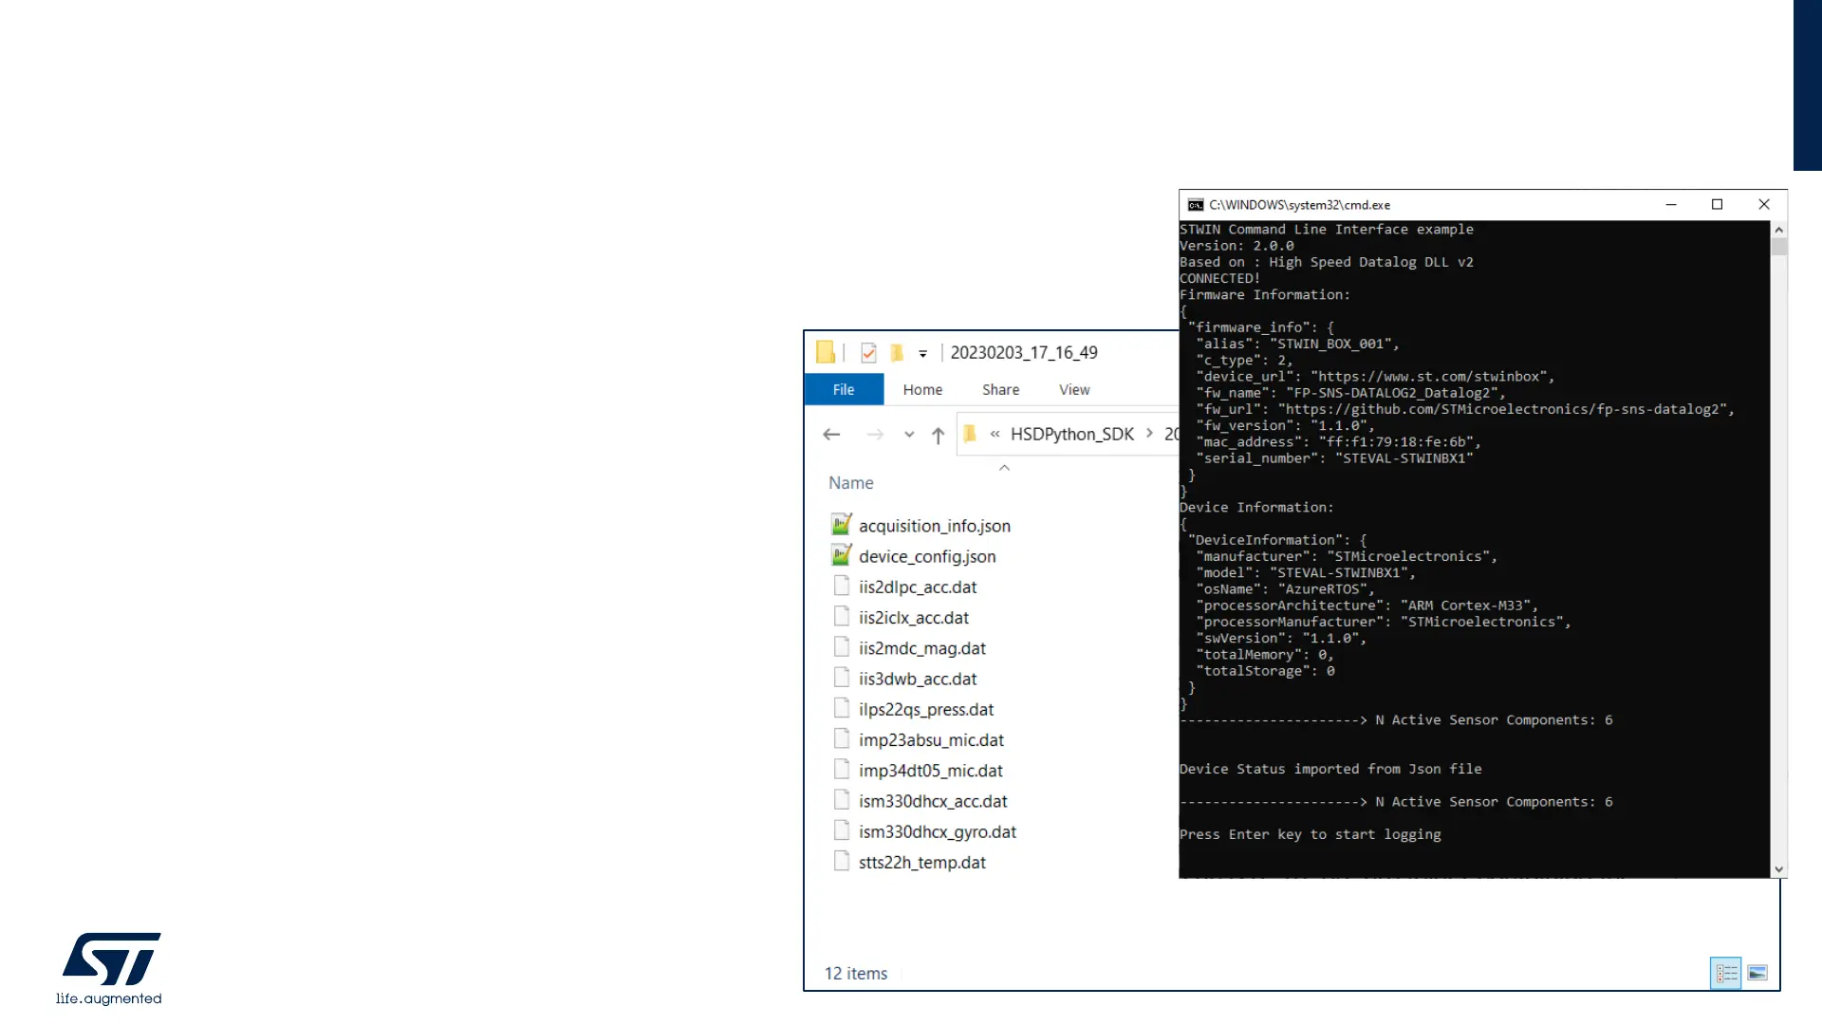Screen dimensions: 1822x1025
Task: Click the cmd.exe title bar icon
Action: click(x=1196, y=205)
